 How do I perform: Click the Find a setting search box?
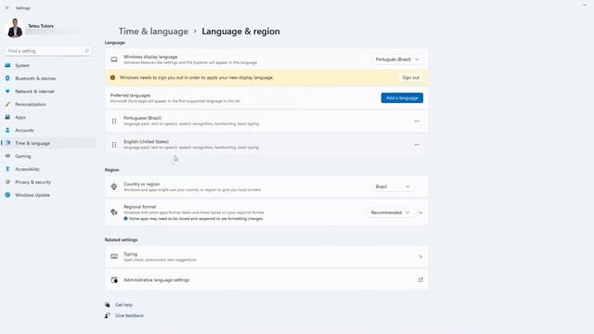click(48, 51)
